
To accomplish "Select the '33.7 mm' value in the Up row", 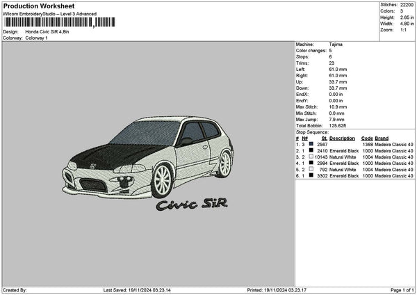I will [x=338, y=82].
